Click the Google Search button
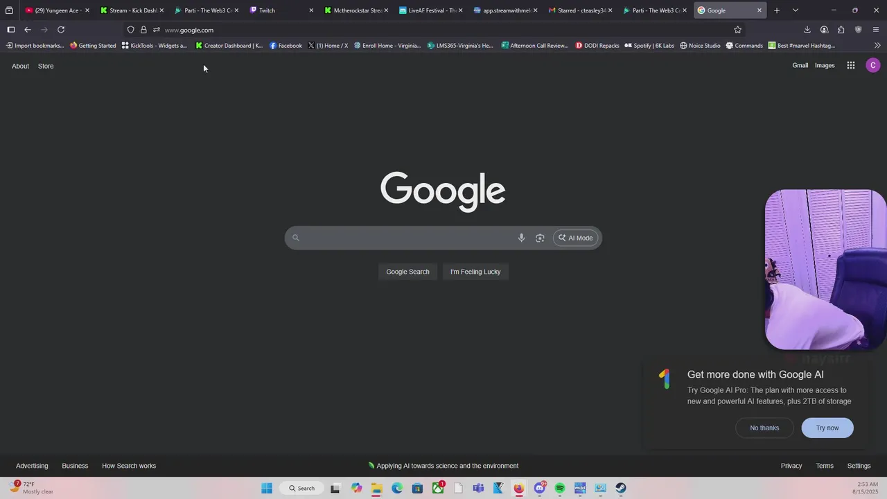 tap(407, 272)
